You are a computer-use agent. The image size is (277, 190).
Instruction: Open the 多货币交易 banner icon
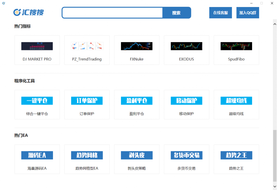point(186,155)
